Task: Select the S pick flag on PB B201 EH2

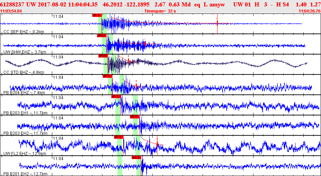Action: [136, 157]
